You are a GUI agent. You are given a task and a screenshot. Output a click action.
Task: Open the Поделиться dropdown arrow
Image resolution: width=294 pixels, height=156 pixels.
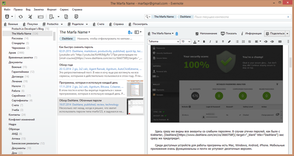click(x=287, y=33)
